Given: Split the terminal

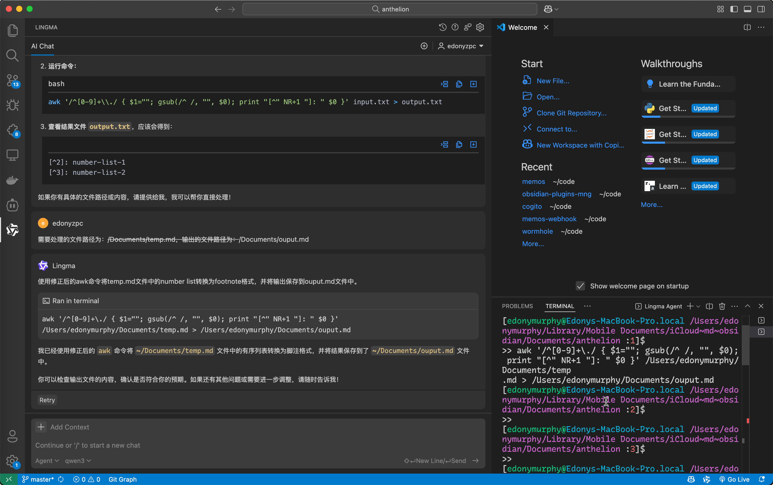Looking at the screenshot, I should tap(709, 306).
